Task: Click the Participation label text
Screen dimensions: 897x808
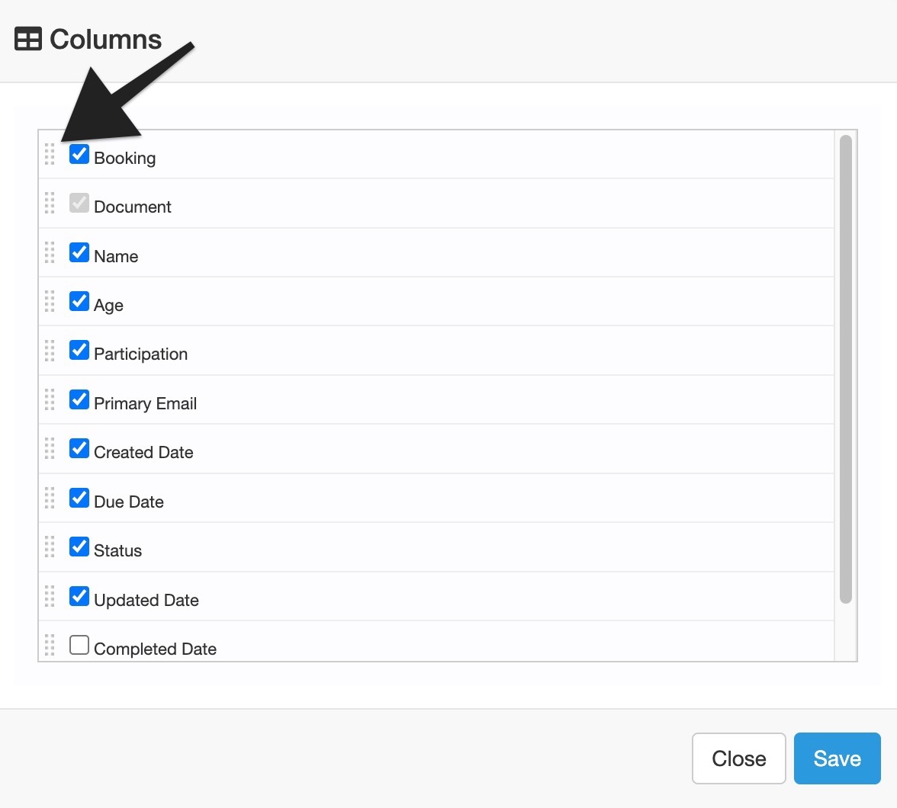Action: (140, 354)
